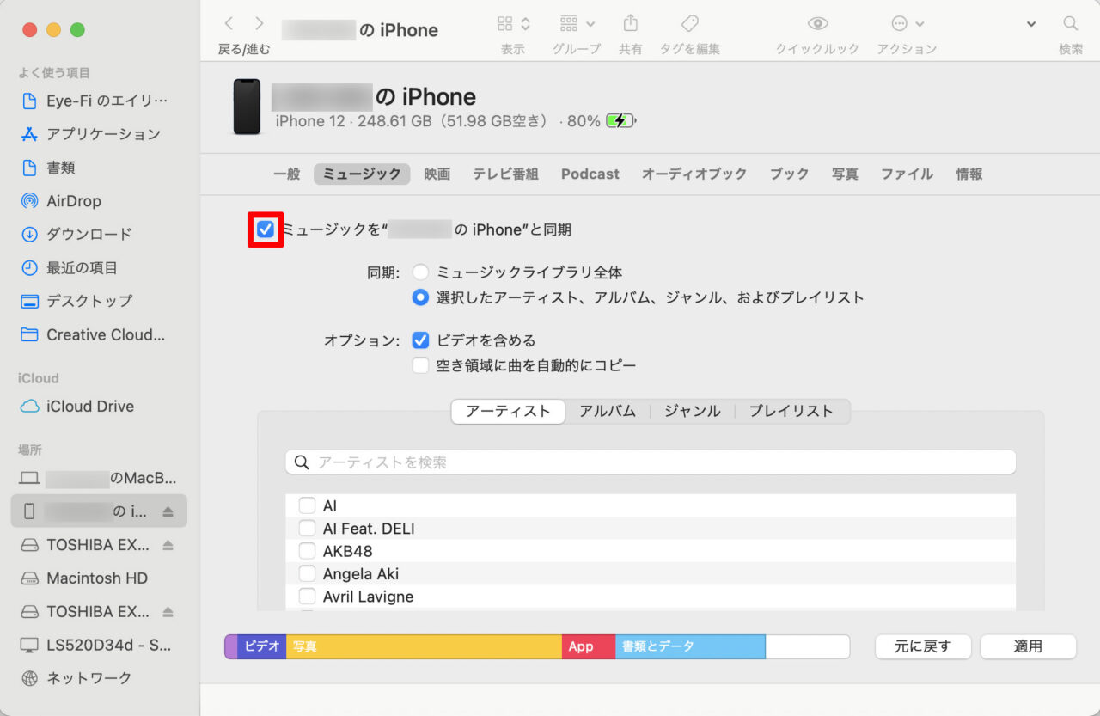
Task: Select the ジャンル segment
Action: coord(693,411)
